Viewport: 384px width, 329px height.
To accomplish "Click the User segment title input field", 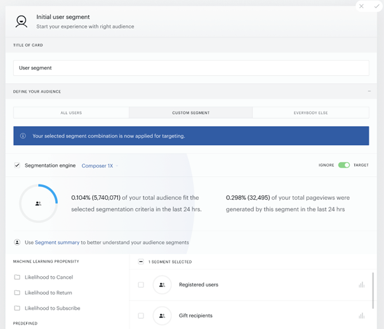I will 191,68.
